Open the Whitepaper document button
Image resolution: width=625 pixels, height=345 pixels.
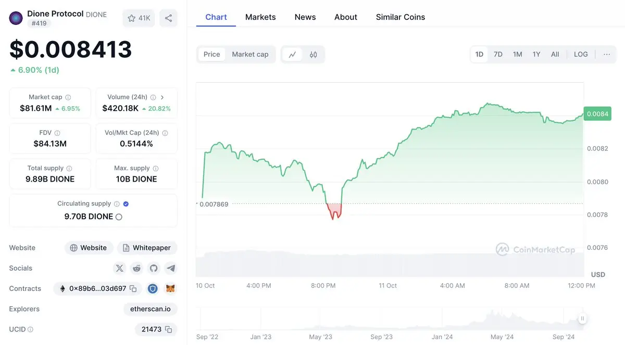pyautogui.click(x=147, y=248)
